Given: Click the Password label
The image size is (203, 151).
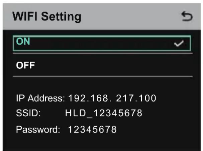Looking at the screenshot, I should pos(38,130).
